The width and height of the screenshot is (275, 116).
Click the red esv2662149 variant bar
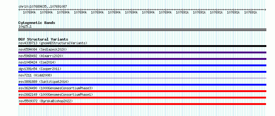pos(142,98)
